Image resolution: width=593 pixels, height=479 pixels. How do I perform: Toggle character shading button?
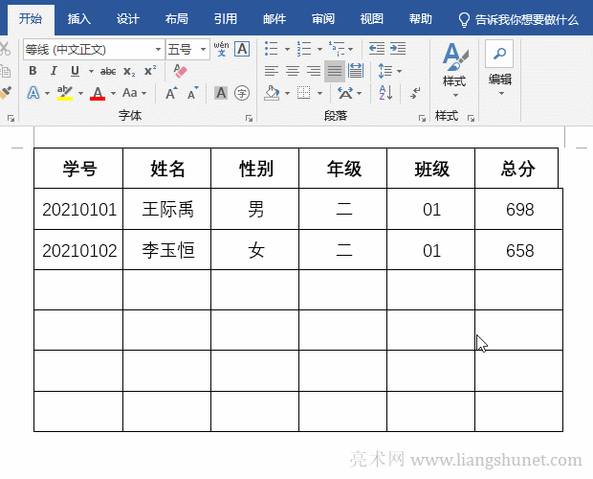click(221, 93)
